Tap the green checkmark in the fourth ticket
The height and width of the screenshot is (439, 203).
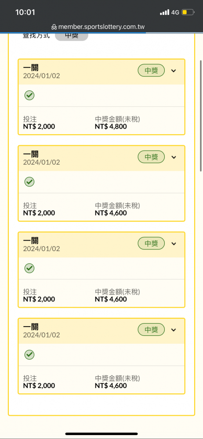coord(29,355)
